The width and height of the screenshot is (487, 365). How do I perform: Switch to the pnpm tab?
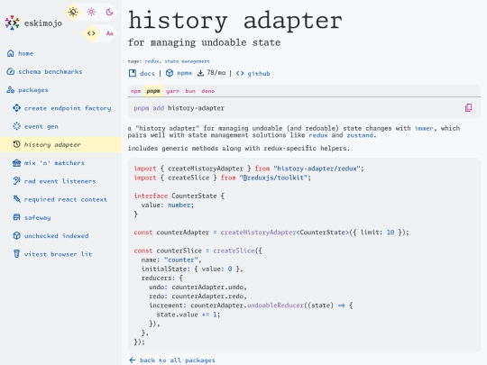click(x=153, y=91)
